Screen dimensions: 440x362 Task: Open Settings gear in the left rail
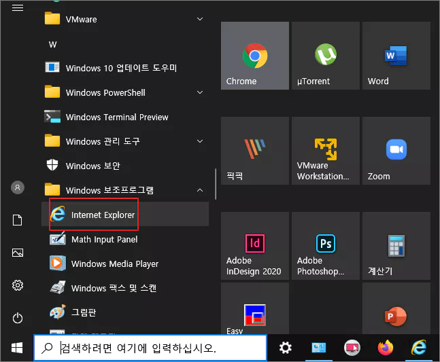18,285
